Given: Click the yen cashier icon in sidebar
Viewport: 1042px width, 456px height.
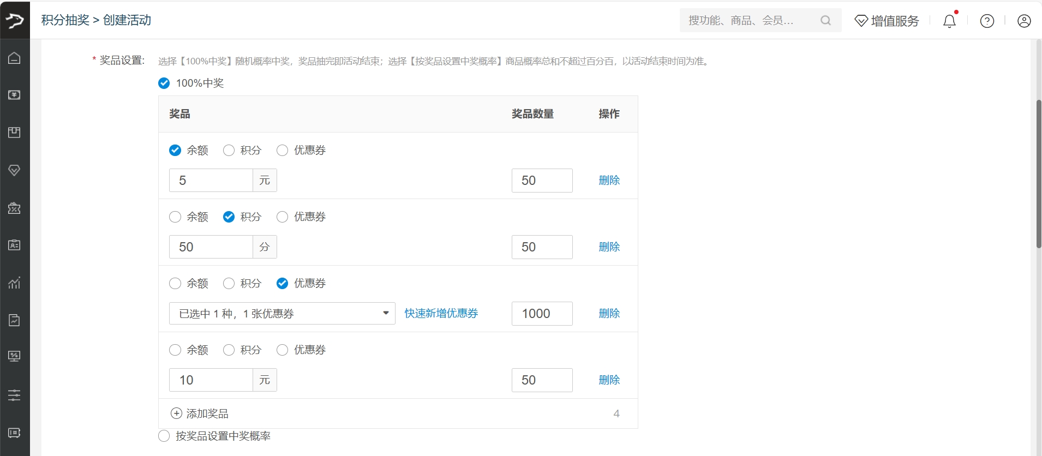Looking at the screenshot, I should pos(14,95).
